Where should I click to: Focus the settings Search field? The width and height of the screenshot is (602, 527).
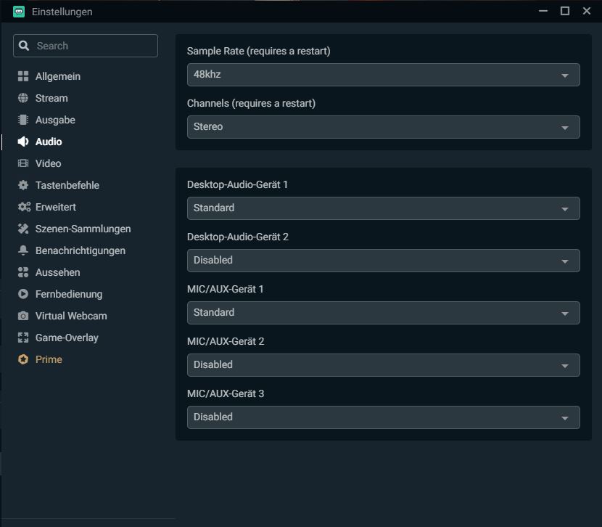point(93,46)
